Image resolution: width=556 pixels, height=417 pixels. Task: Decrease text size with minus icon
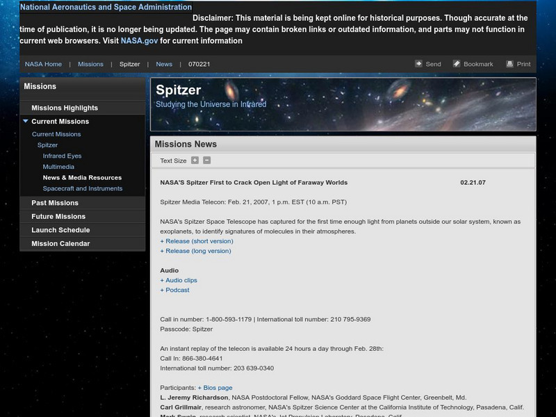[x=206, y=161]
